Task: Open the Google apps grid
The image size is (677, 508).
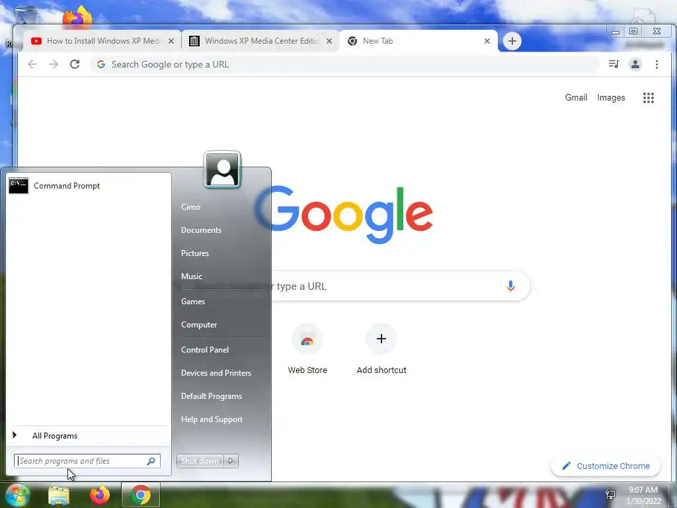Action: pyautogui.click(x=649, y=98)
